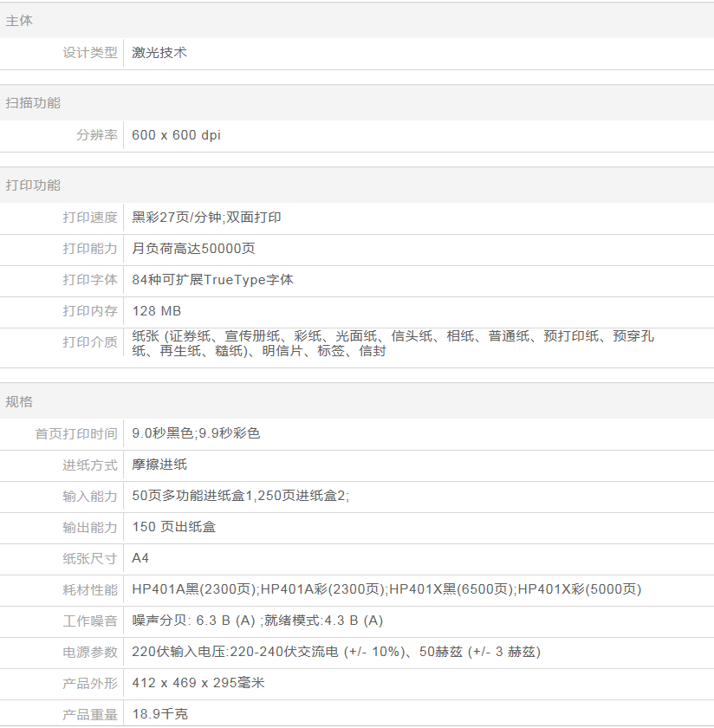Select the 600 x 600 dpi resolution value
Image resolution: width=714 pixels, height=728 pixels.
point(176,135)
